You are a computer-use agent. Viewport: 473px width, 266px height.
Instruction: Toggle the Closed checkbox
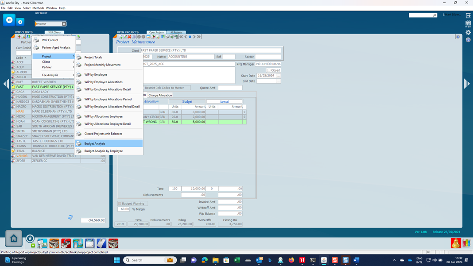coord(268,70)
